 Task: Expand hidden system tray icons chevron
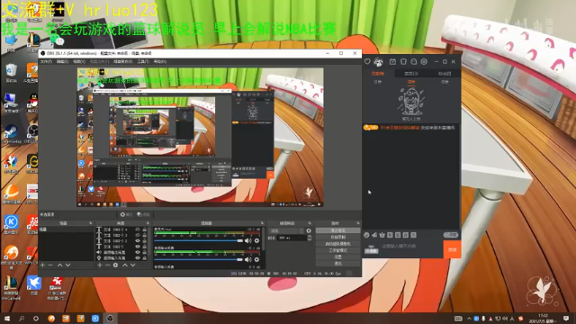coord(469,319)
